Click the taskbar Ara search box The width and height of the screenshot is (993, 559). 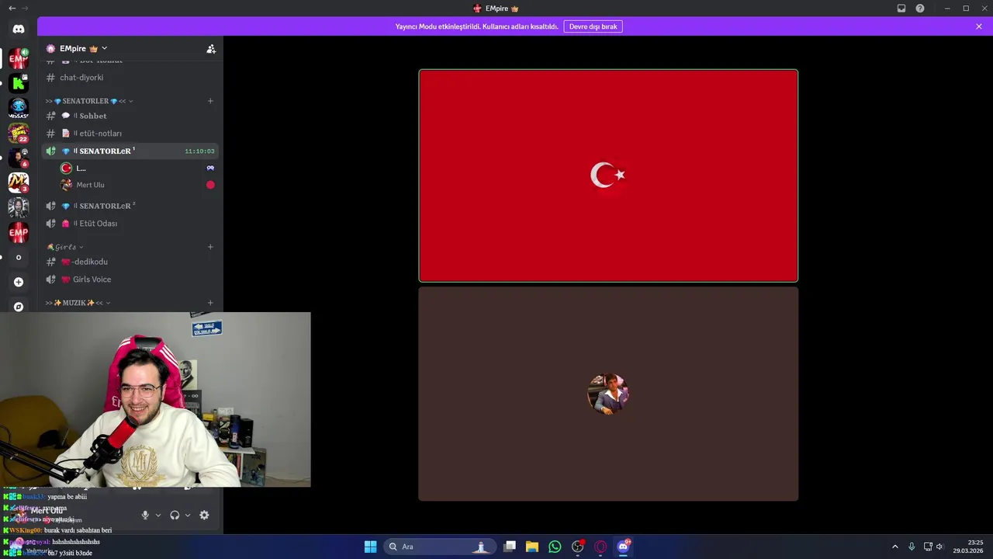[x=439, y=547]
